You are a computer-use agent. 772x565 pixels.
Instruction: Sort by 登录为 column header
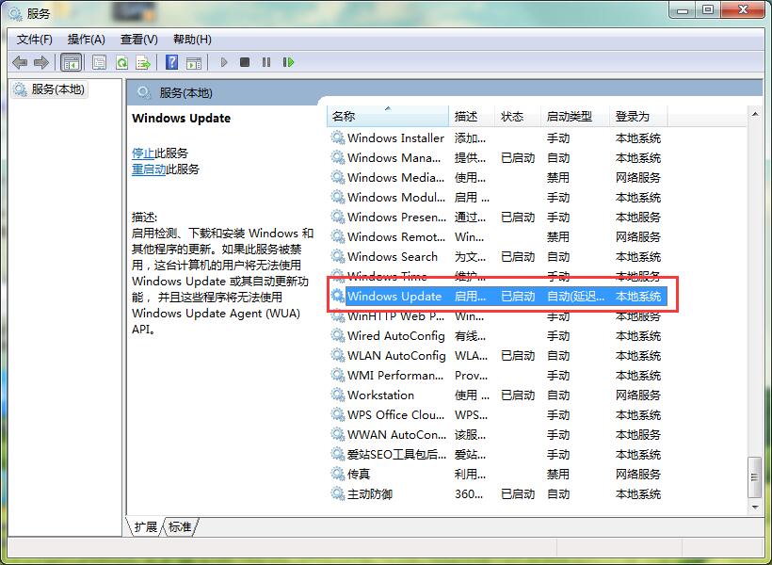coord(638,116)
